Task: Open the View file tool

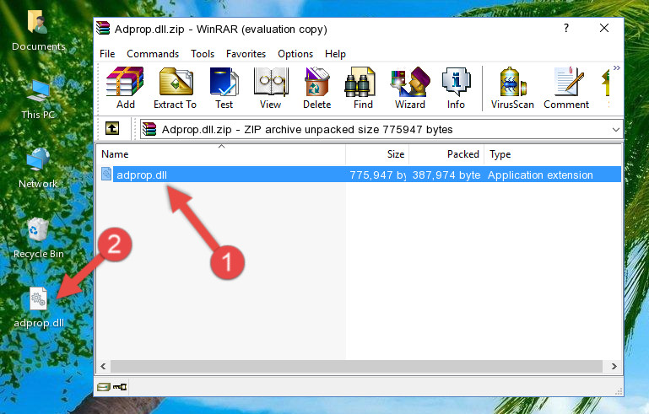Action: click(271, 88)
